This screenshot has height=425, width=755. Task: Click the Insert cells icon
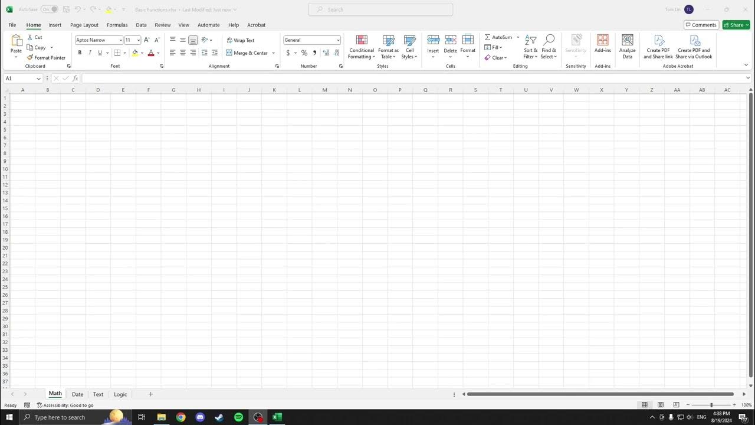click(433, 40)
